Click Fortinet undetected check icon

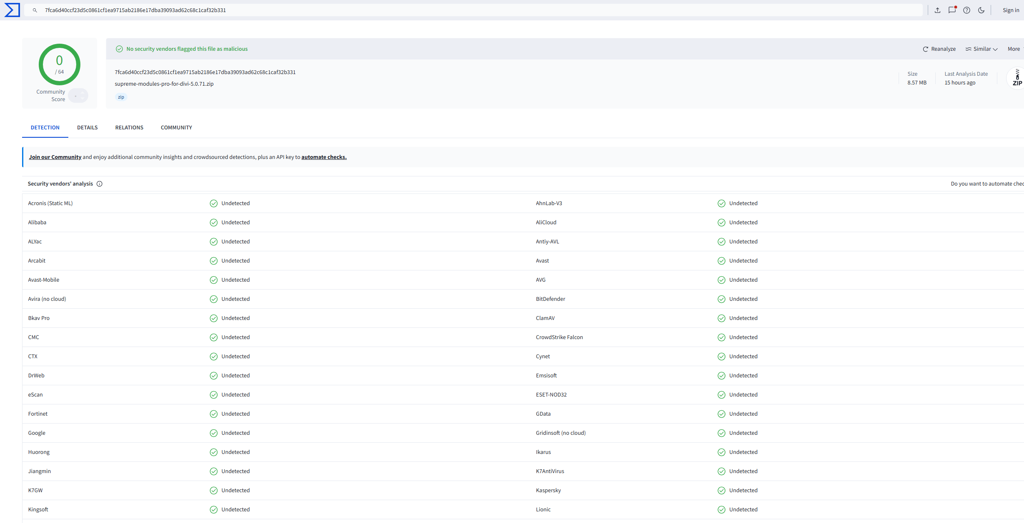tap(214, 414)
